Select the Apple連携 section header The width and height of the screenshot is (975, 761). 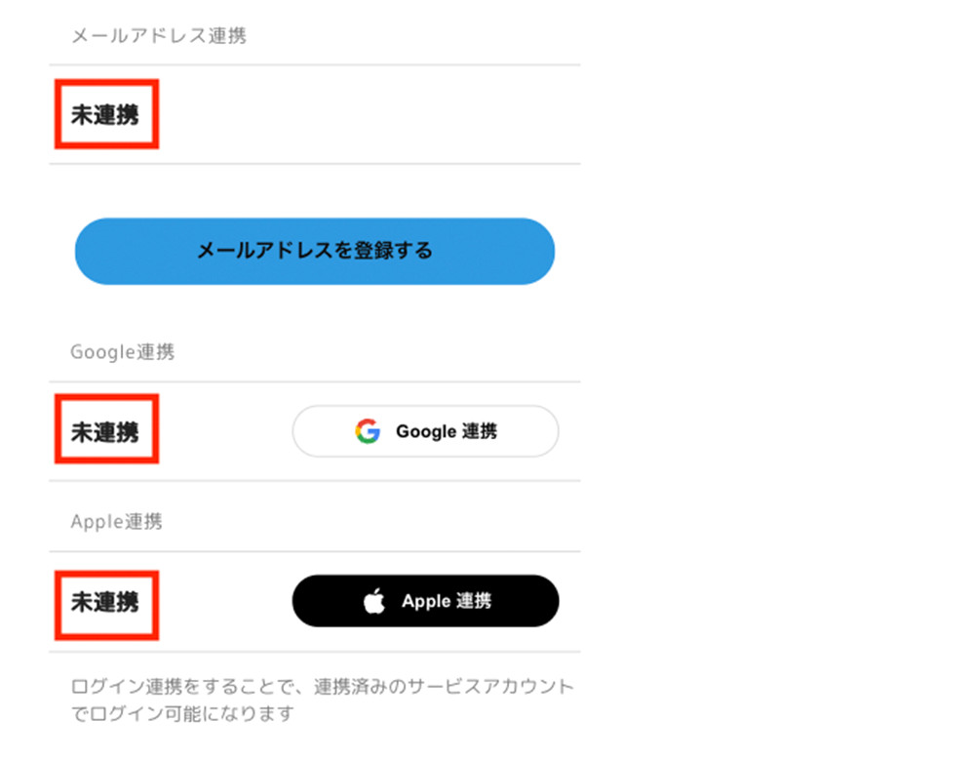tap(118, 521)
